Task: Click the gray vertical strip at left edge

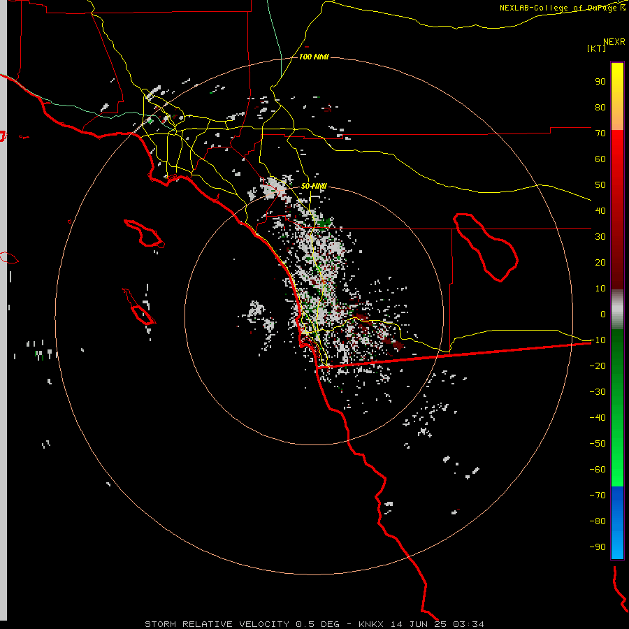Action: (x=3, y=311)
